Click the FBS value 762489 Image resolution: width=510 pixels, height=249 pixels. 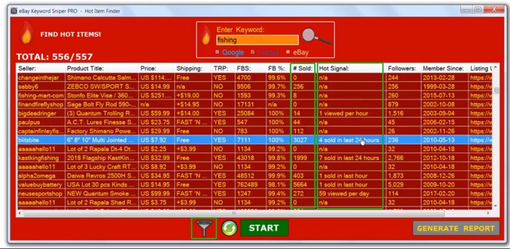click(x=247, y=185)
